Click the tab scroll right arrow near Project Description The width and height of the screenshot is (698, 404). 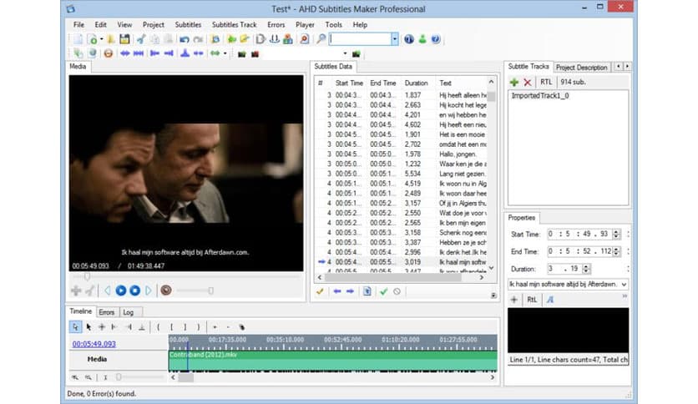[627, 66]
